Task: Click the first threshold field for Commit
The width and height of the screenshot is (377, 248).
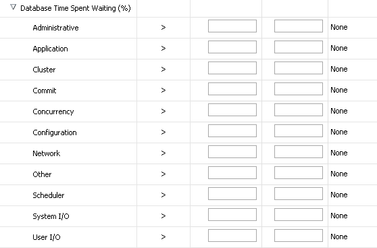Action: click(232, 89)
